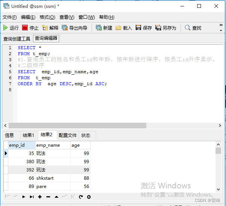Expand toolbar overflow chevron
Image resolution: width=226 pixels, height=206 pixels.
click(221, 25)
